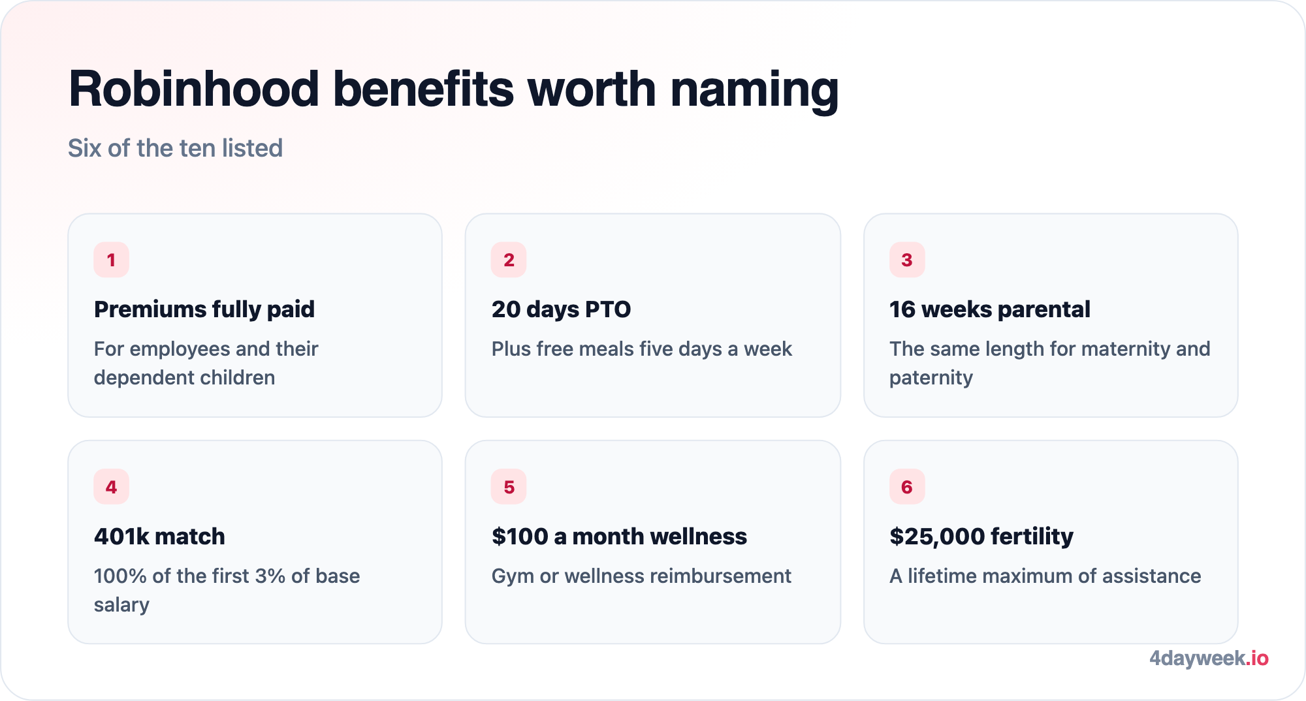Click the number 1 badge
The height and width of the screenshot is (701, 1306).
click(x=111, y=260)
